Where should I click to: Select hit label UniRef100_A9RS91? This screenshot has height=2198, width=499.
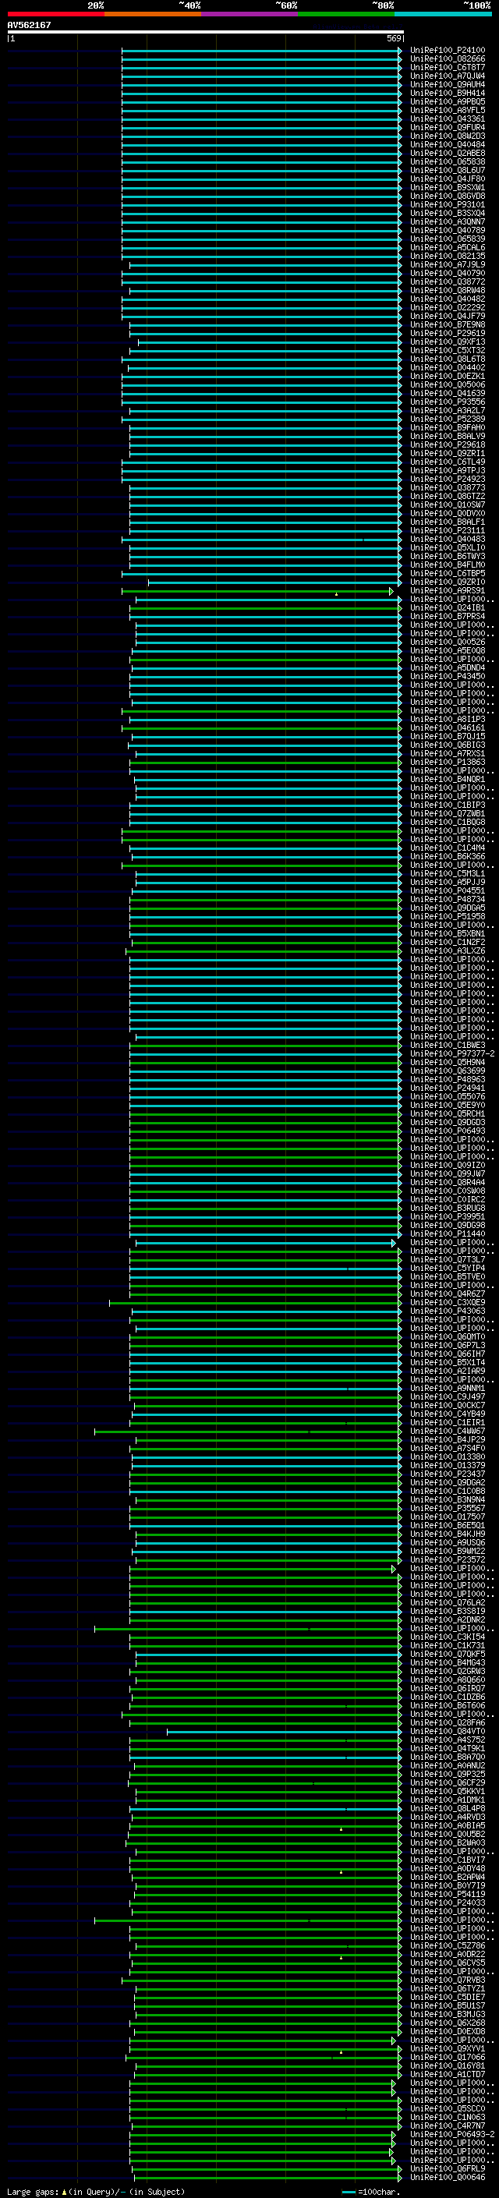(x=448, y=590)
